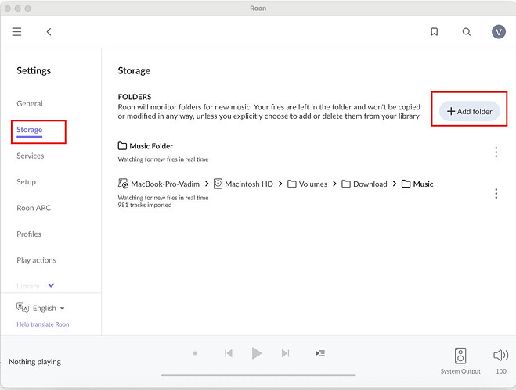This screenshot has width=516, height=390.
Task: Open the English language dropdown
Action: 49,308
